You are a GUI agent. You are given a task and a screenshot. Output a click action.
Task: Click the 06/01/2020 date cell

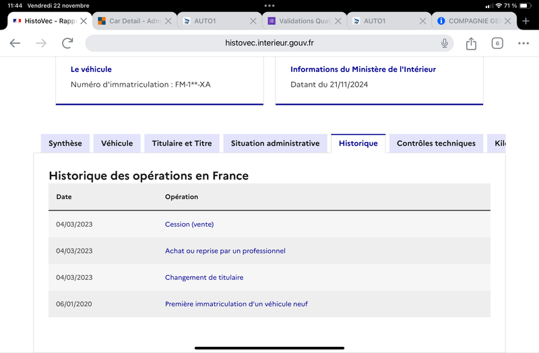[x=74, y=304]
